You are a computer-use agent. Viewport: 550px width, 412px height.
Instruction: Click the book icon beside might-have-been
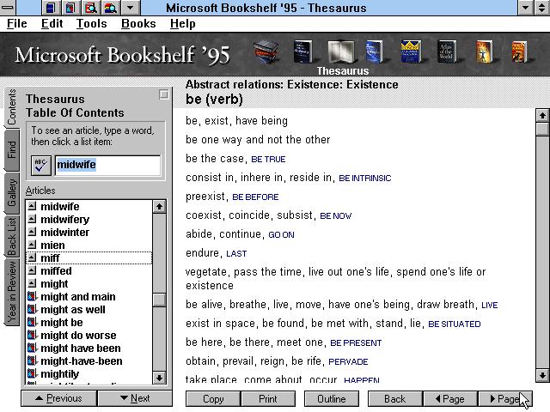pyautogui.click(x=32, y=360)
